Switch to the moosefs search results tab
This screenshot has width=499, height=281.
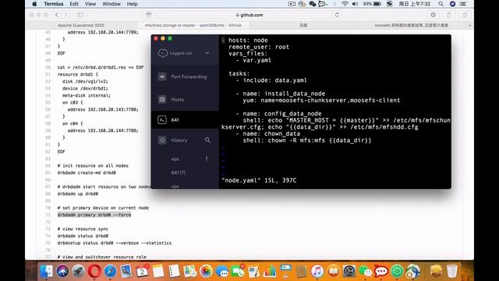412,25
